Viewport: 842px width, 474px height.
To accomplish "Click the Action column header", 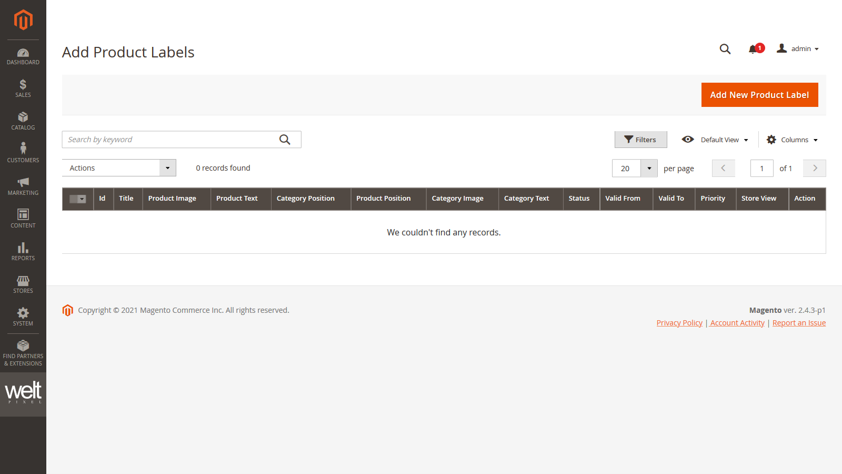I will click(x=807, y=199).
